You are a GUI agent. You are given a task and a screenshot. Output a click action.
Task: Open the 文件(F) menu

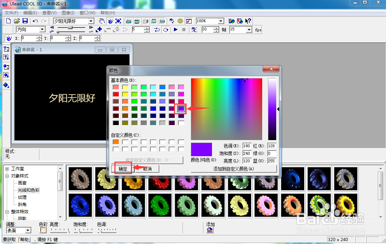pos(11,13)
